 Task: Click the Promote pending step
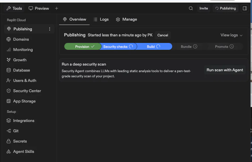point(224,46)
